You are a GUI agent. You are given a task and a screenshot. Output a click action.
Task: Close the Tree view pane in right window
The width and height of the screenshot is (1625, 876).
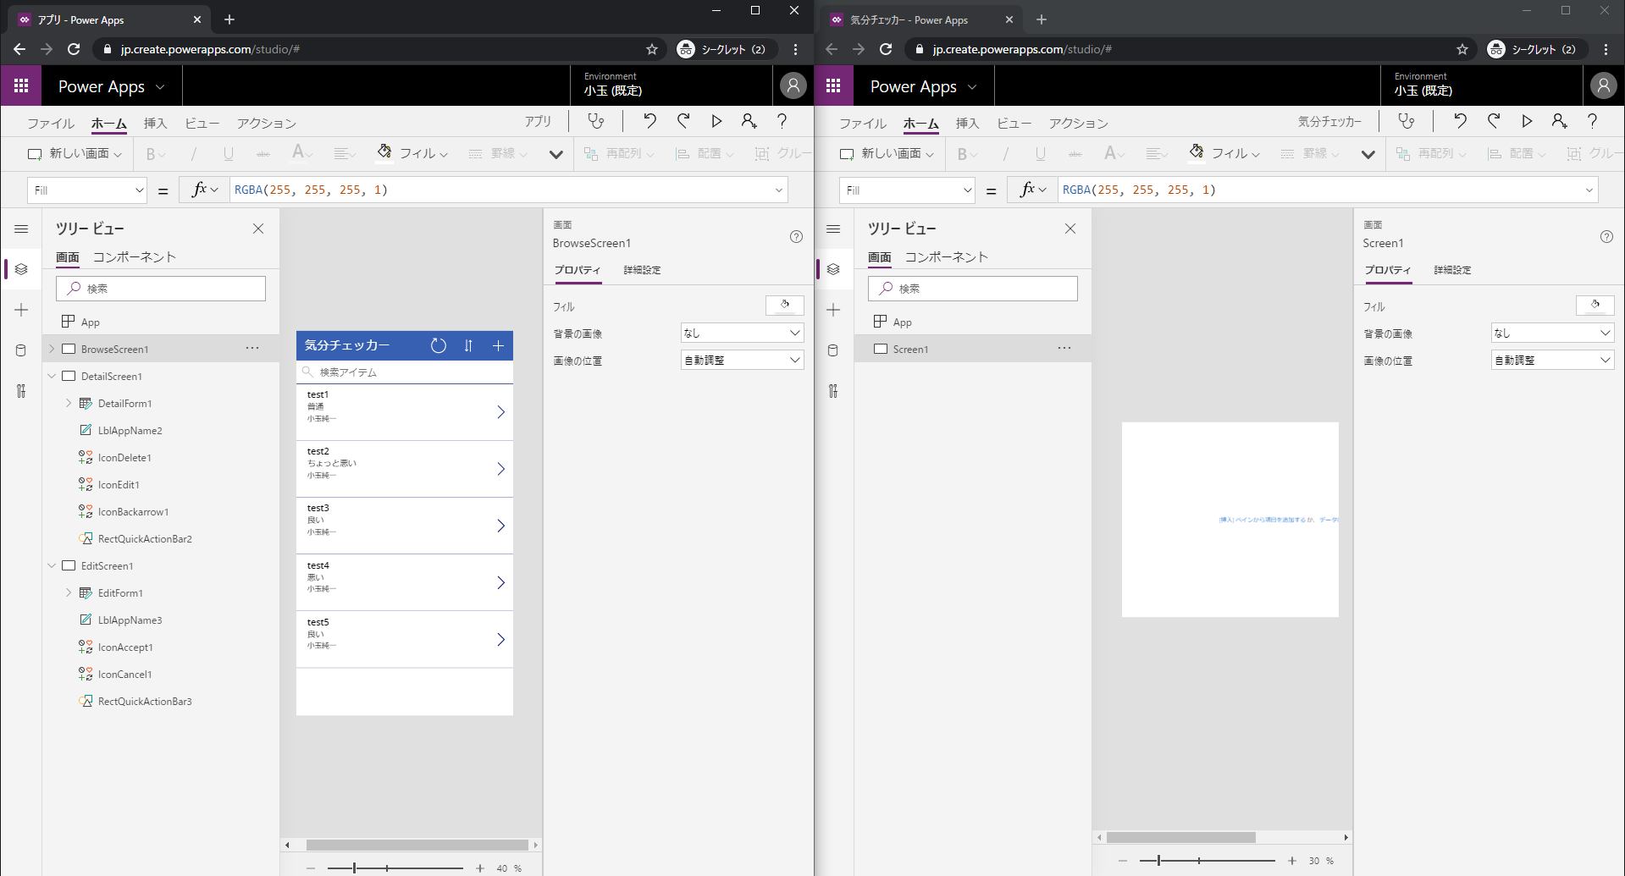(x=1070, y=229)
